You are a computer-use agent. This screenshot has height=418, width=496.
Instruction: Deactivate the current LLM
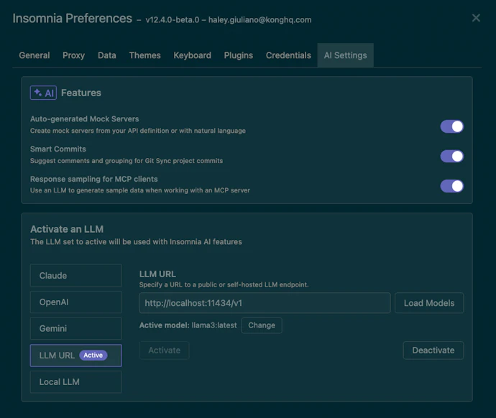click(x=433, y=350)
